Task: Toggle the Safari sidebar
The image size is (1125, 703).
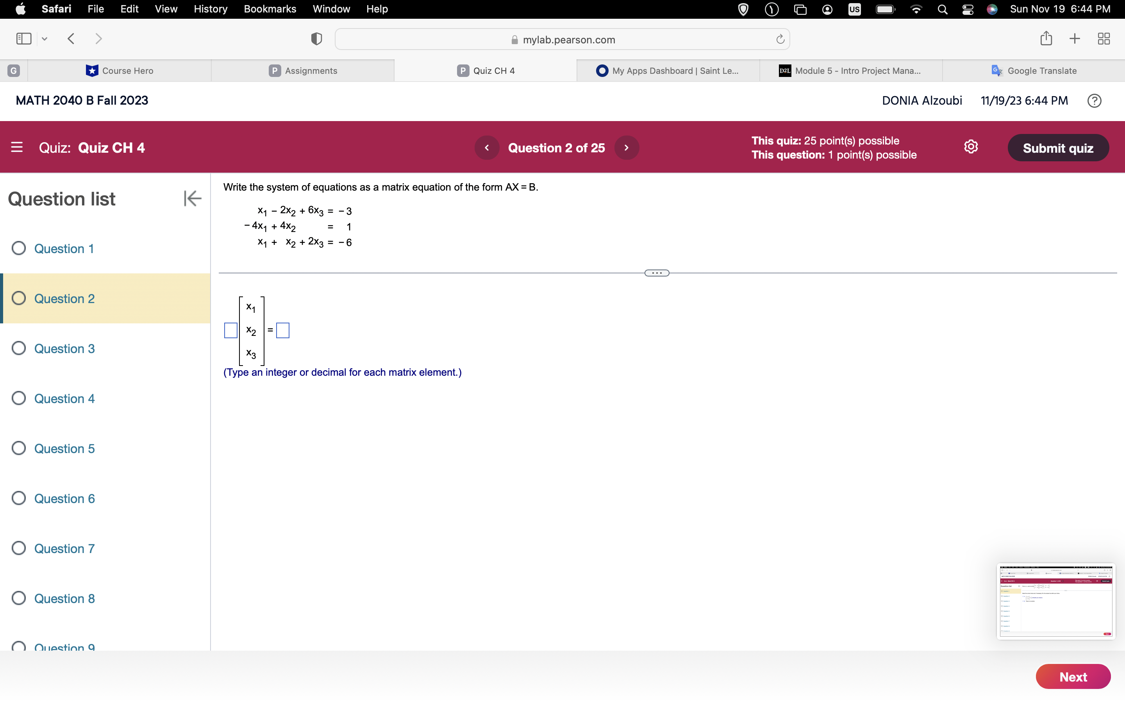Action: 24,39
